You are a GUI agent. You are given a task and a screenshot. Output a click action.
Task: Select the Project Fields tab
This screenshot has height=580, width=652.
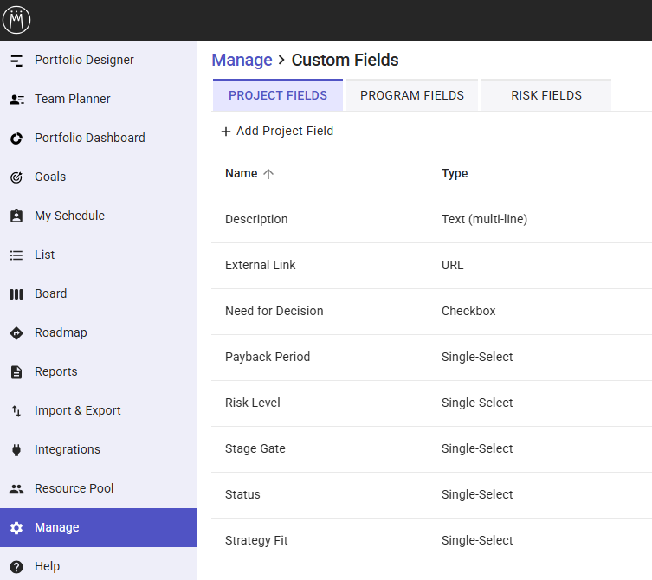pos(278,95)
